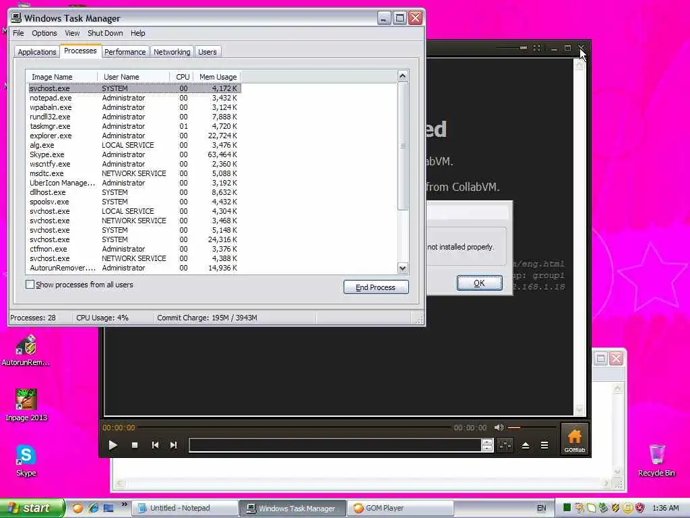Select the UberIcon Manager process row
The image size is (690, 518).
(133, 183)
